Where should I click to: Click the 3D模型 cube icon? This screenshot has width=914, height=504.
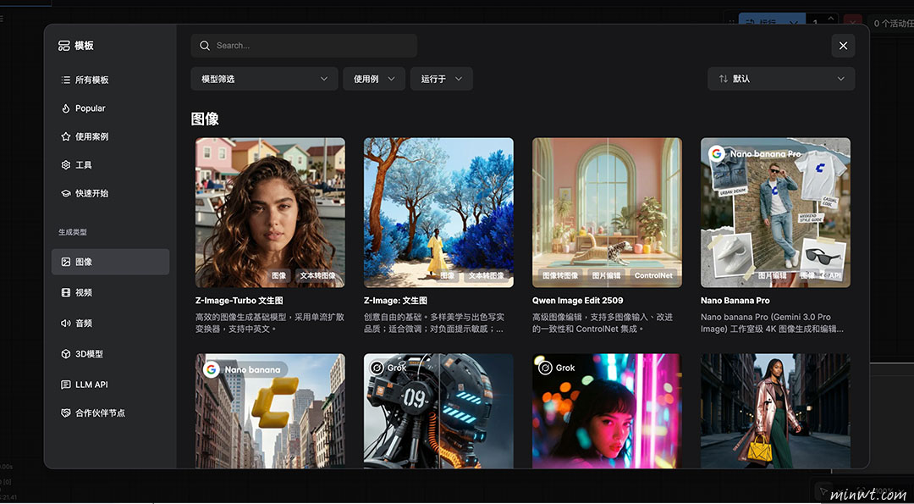pyautogui.click(x=66, y=354)
